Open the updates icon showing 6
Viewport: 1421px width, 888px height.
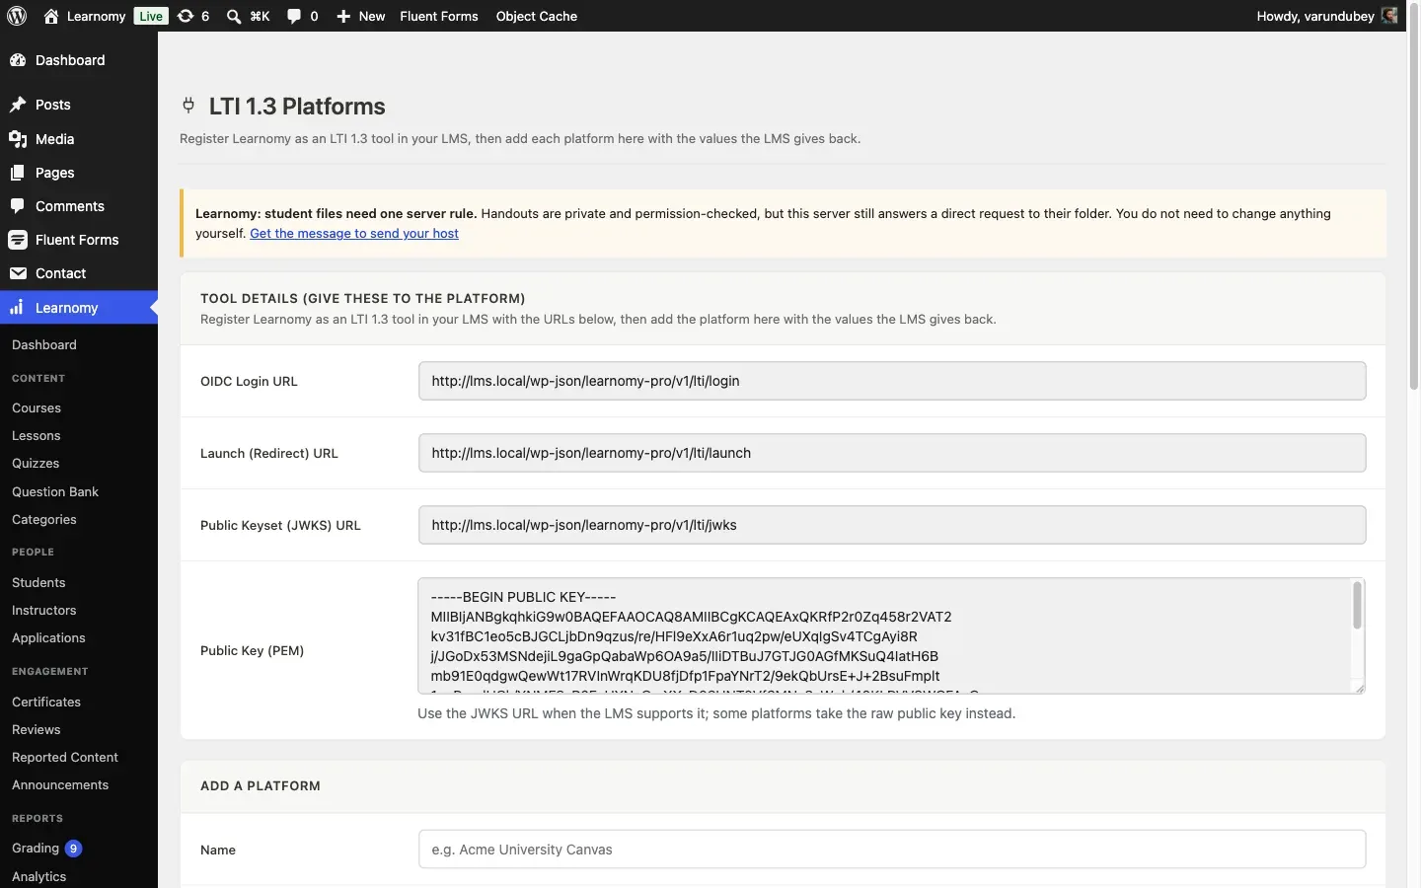pyautogui.click(x=186, y=16)
